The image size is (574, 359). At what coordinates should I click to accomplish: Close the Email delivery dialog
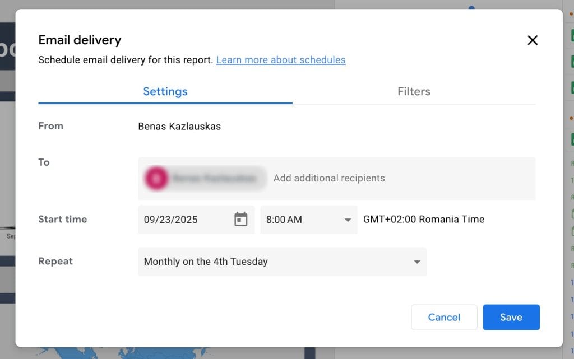(x=533, y=40)
